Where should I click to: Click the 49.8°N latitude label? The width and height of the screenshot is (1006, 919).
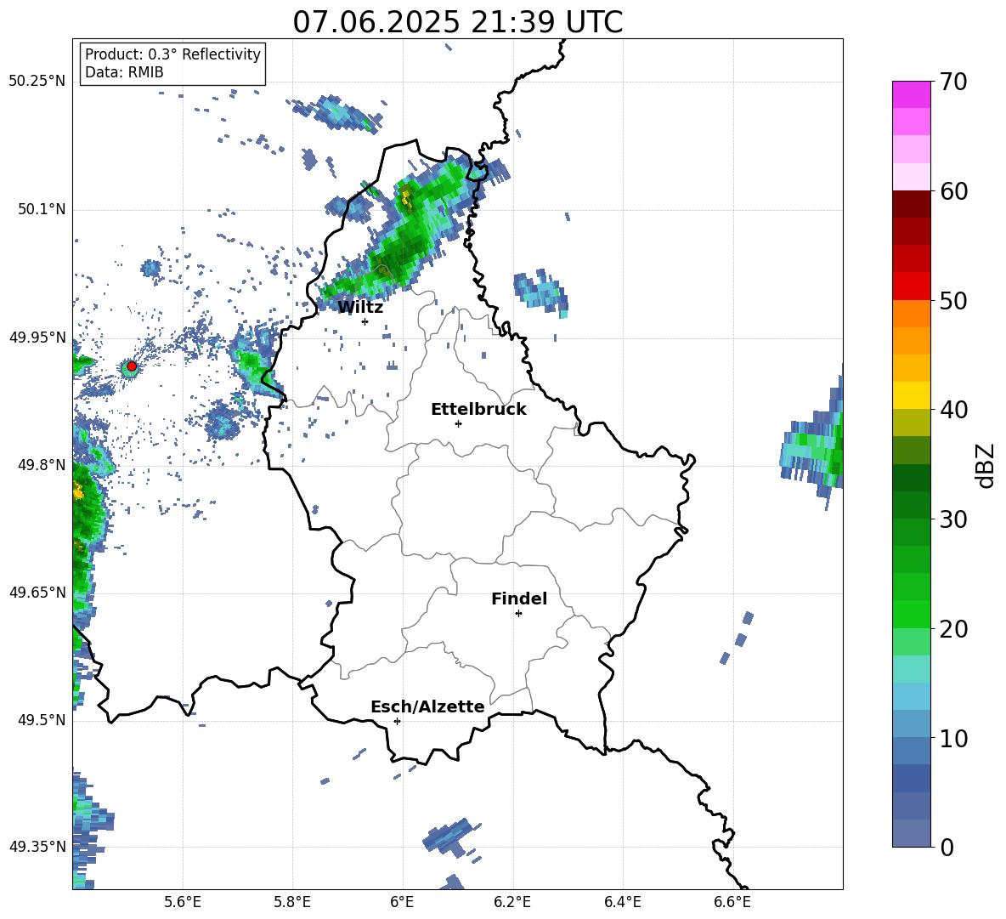[x=42, y=464]
